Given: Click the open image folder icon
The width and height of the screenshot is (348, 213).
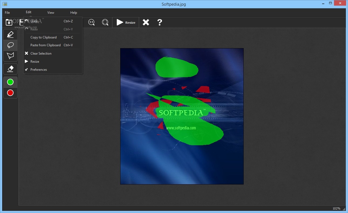Looking at the screenshot, I should click(x=9, y=22).
